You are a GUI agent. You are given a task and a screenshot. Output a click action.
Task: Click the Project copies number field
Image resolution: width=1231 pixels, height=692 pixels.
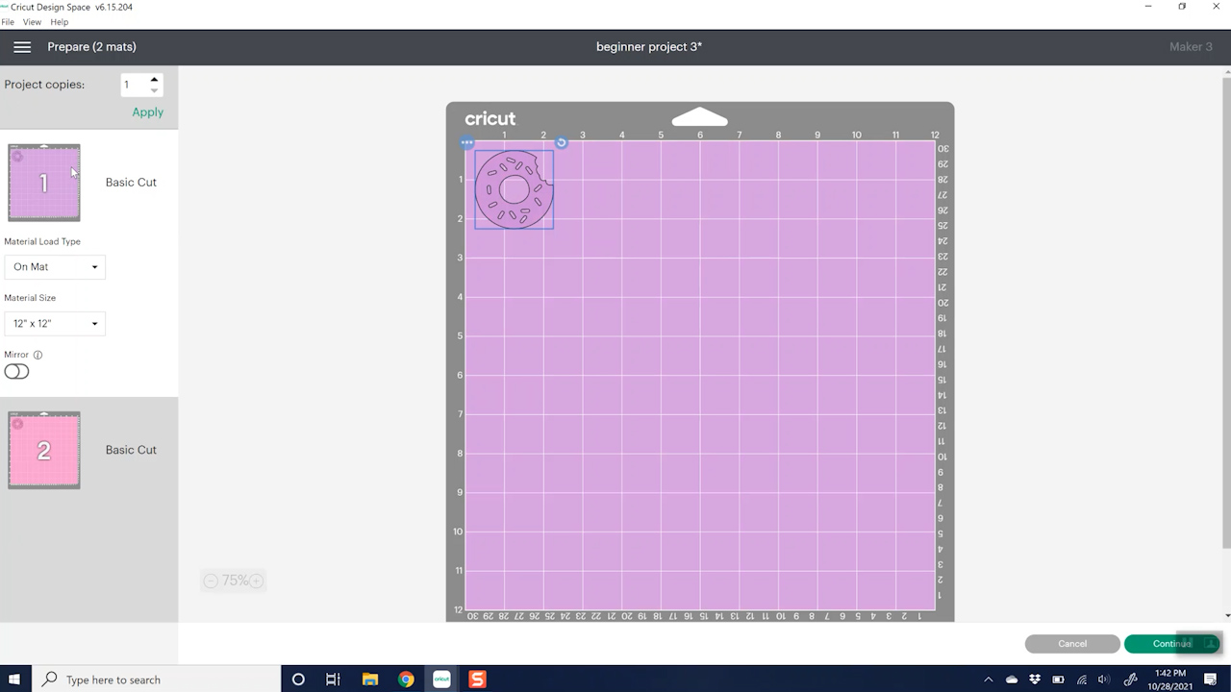[x=134, y=85]
